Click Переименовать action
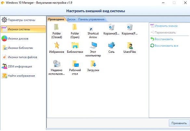The width and height of the screenshot is (190, 131). point(163,33)
